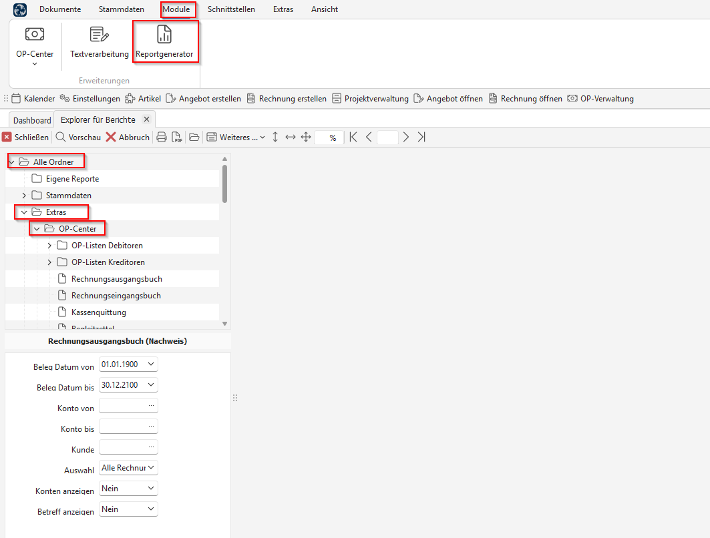The height and width of the screenshot is (538, 710).
Task: Fit page height with vertical arrow icon
Action: (x=275, y=137)
